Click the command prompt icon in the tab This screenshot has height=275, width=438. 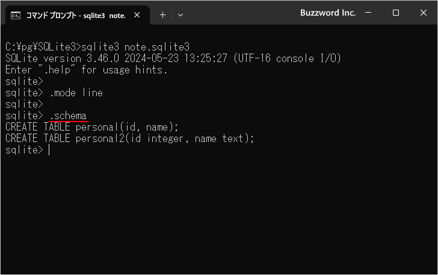(16, 15)
